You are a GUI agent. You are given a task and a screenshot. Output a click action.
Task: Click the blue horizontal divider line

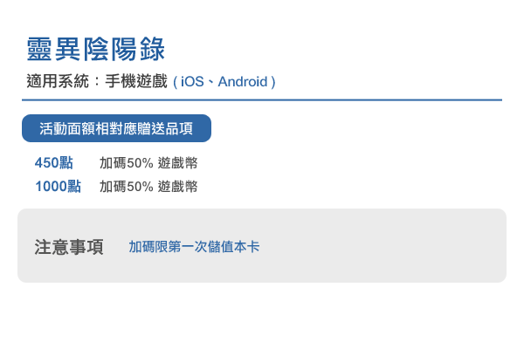[262, 100]
